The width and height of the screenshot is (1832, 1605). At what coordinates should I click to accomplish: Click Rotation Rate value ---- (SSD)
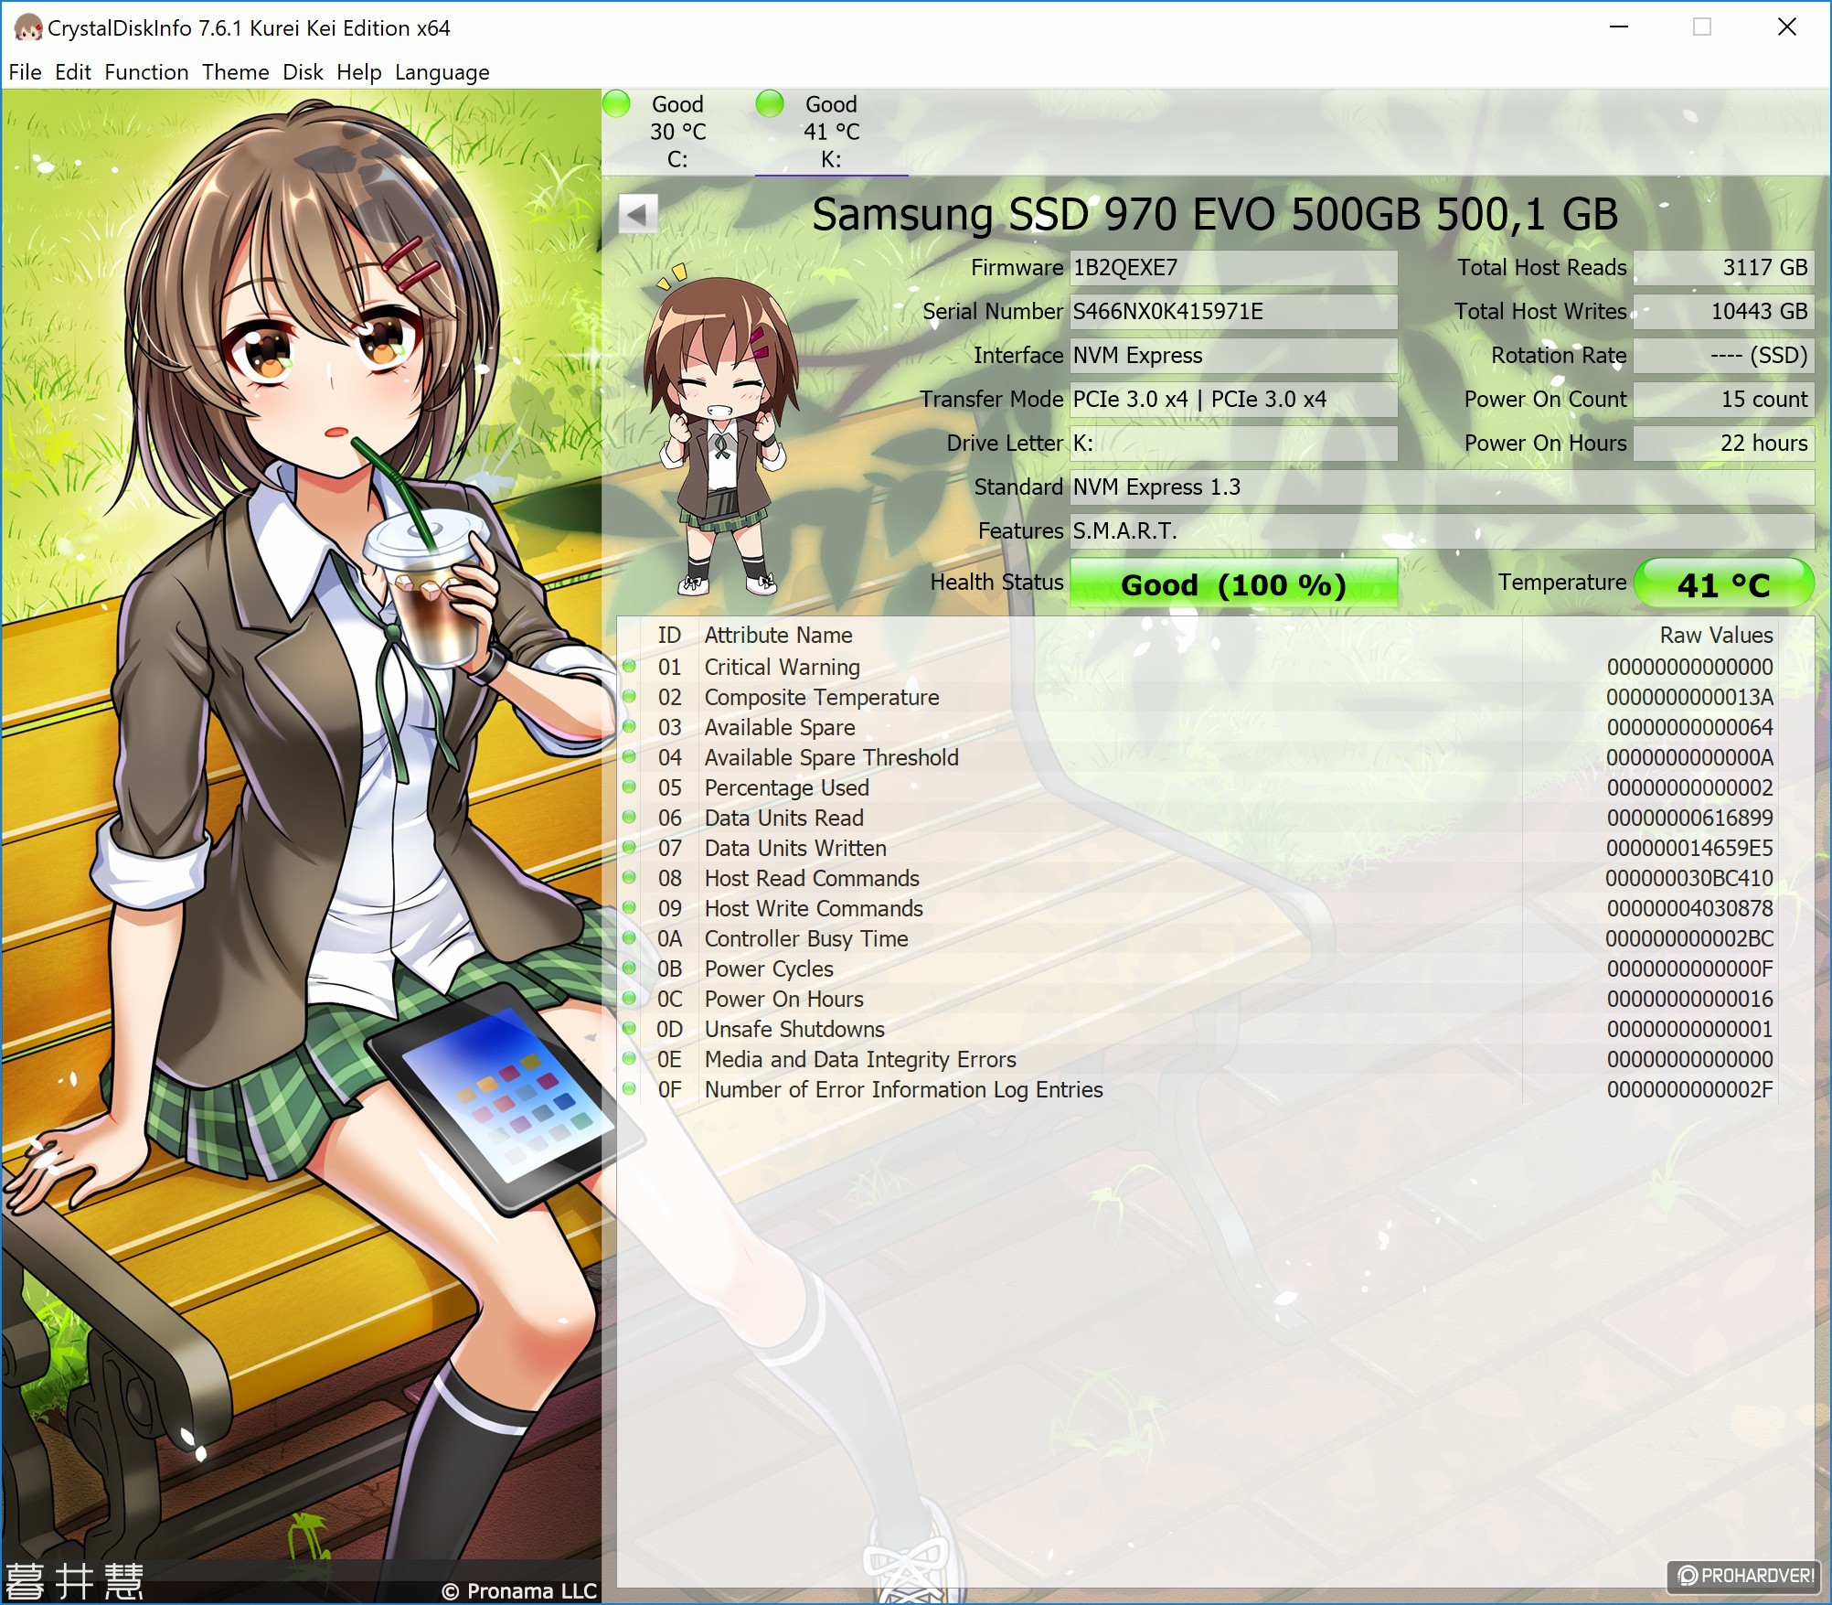click(1724, 355)
